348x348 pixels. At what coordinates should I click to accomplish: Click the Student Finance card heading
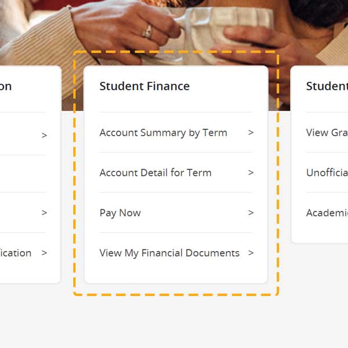[x=144, y=86]
